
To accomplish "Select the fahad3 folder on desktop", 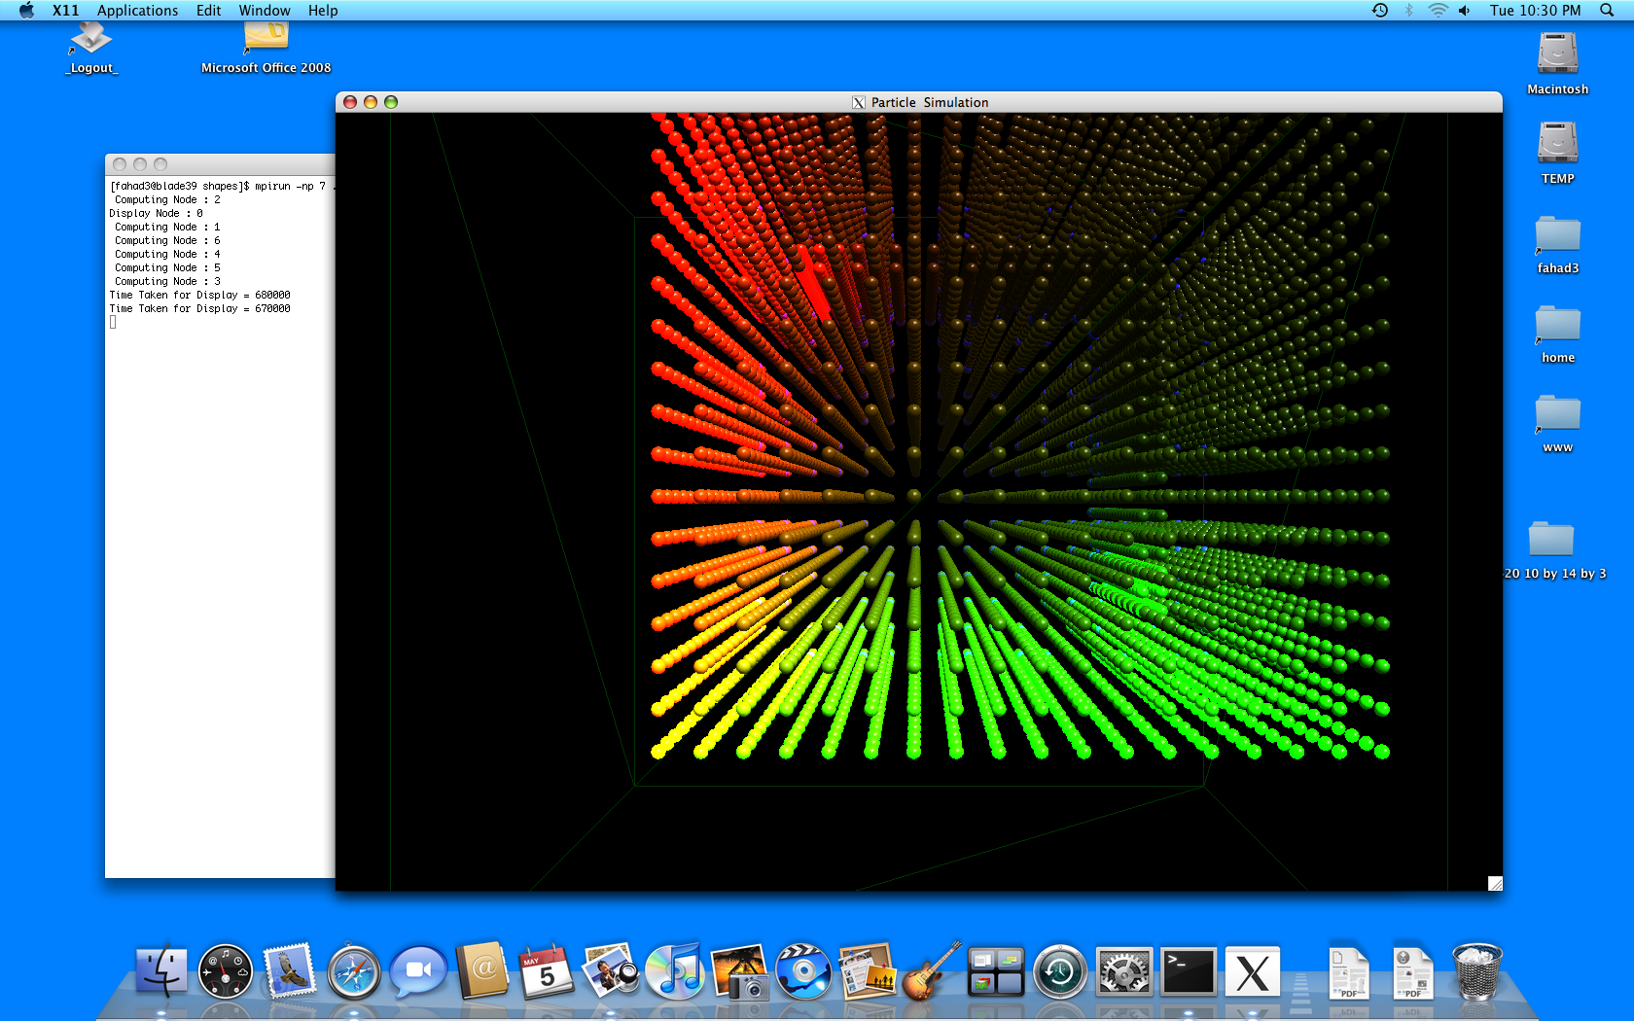I will (x=1557, y=236).
